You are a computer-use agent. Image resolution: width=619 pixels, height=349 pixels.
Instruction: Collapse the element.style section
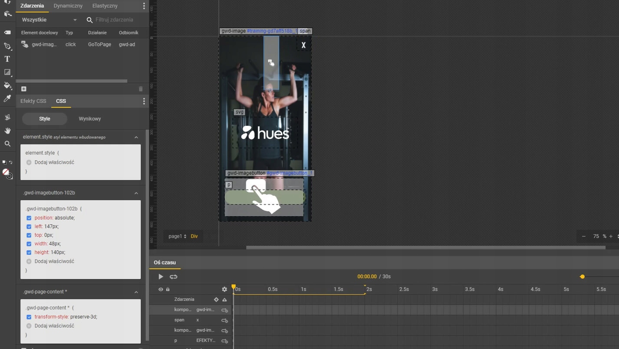tap(136, 137)
